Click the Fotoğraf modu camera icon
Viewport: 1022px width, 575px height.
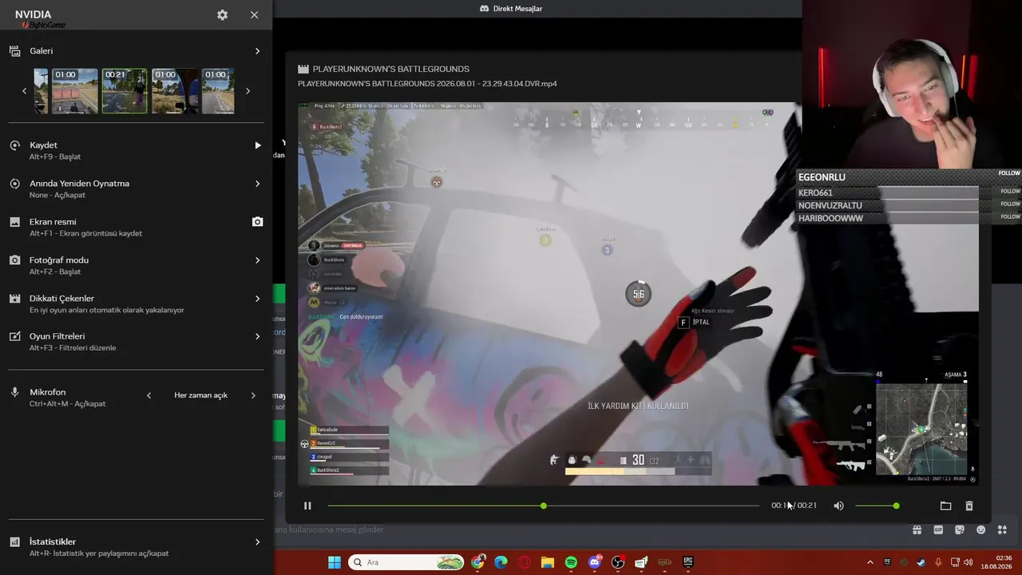coord(14,260)
